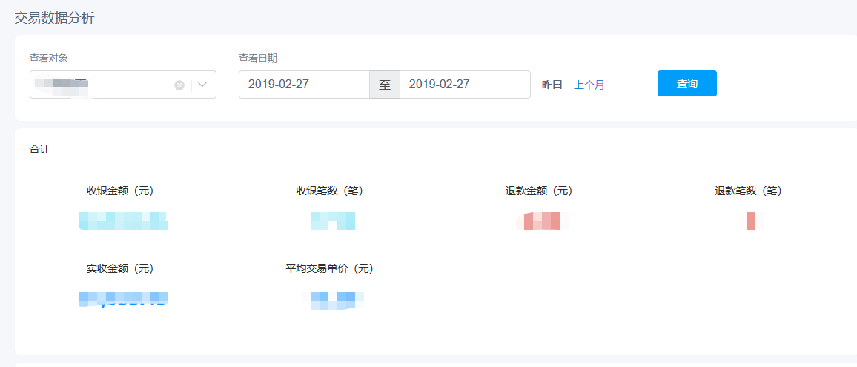
Task: Select the 上个月 quick date link
Action: pyautogui.click(x=589, y=85)
